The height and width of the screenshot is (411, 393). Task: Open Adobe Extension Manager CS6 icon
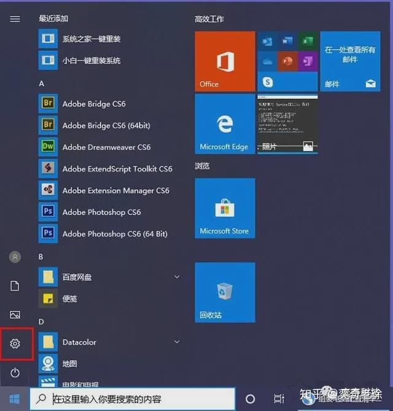click(48, 190)
